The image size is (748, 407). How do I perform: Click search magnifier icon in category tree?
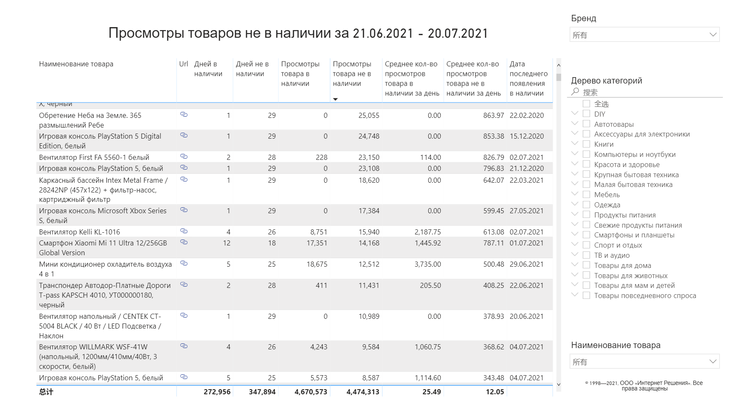[575, 92]
